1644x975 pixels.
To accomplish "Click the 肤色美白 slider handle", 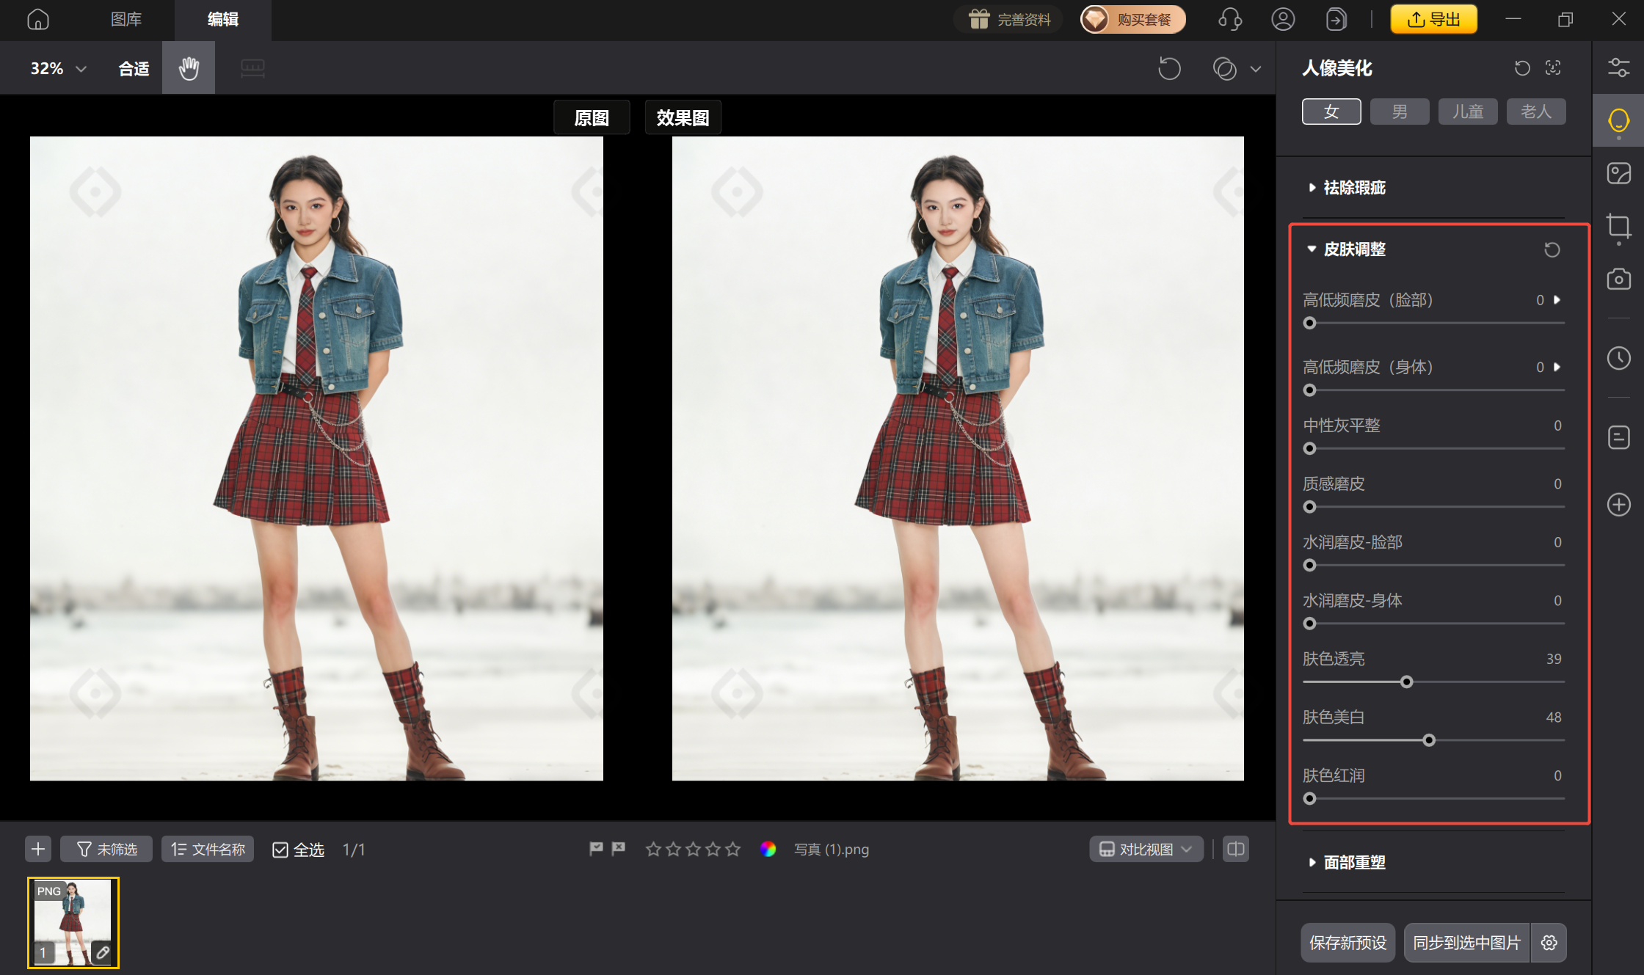I will coord(1428,740).
